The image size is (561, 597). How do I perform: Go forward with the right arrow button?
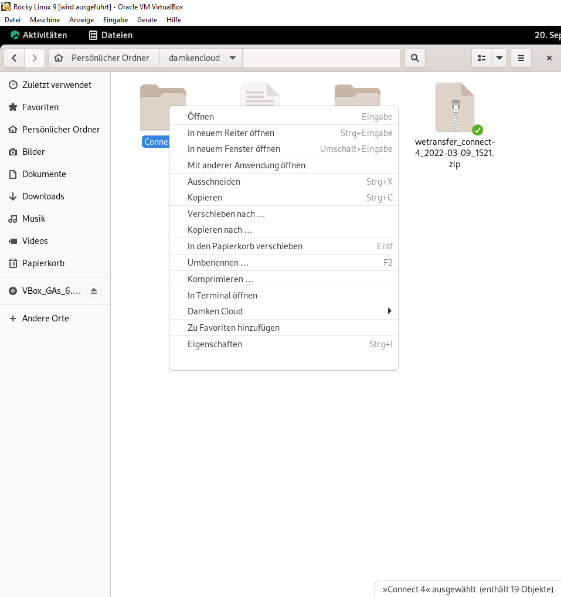coord(35,58)
